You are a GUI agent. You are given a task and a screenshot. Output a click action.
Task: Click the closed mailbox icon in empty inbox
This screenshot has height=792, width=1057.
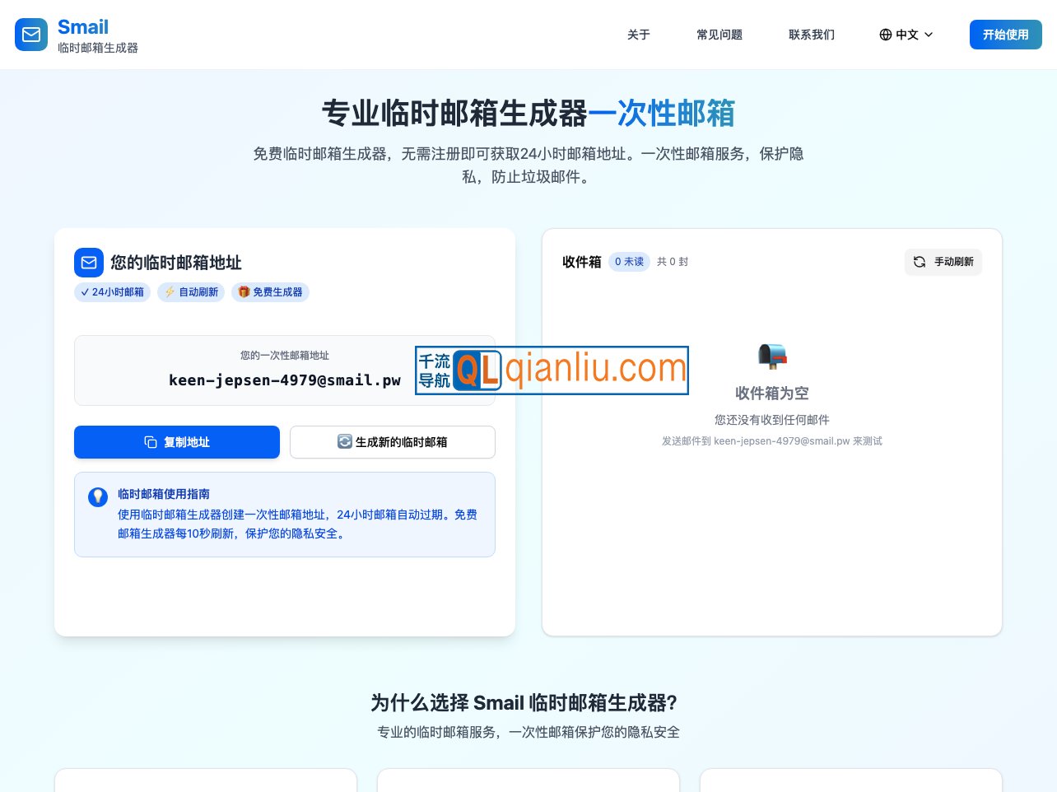pyautogui.click(x=771, y=356)
